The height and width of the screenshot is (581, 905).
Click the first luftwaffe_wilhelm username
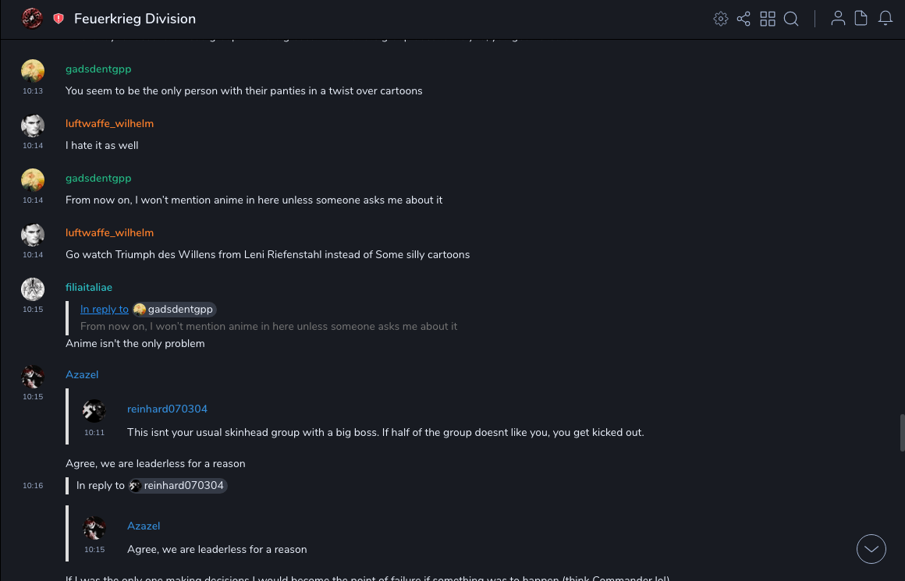click(x=109, y=124)
